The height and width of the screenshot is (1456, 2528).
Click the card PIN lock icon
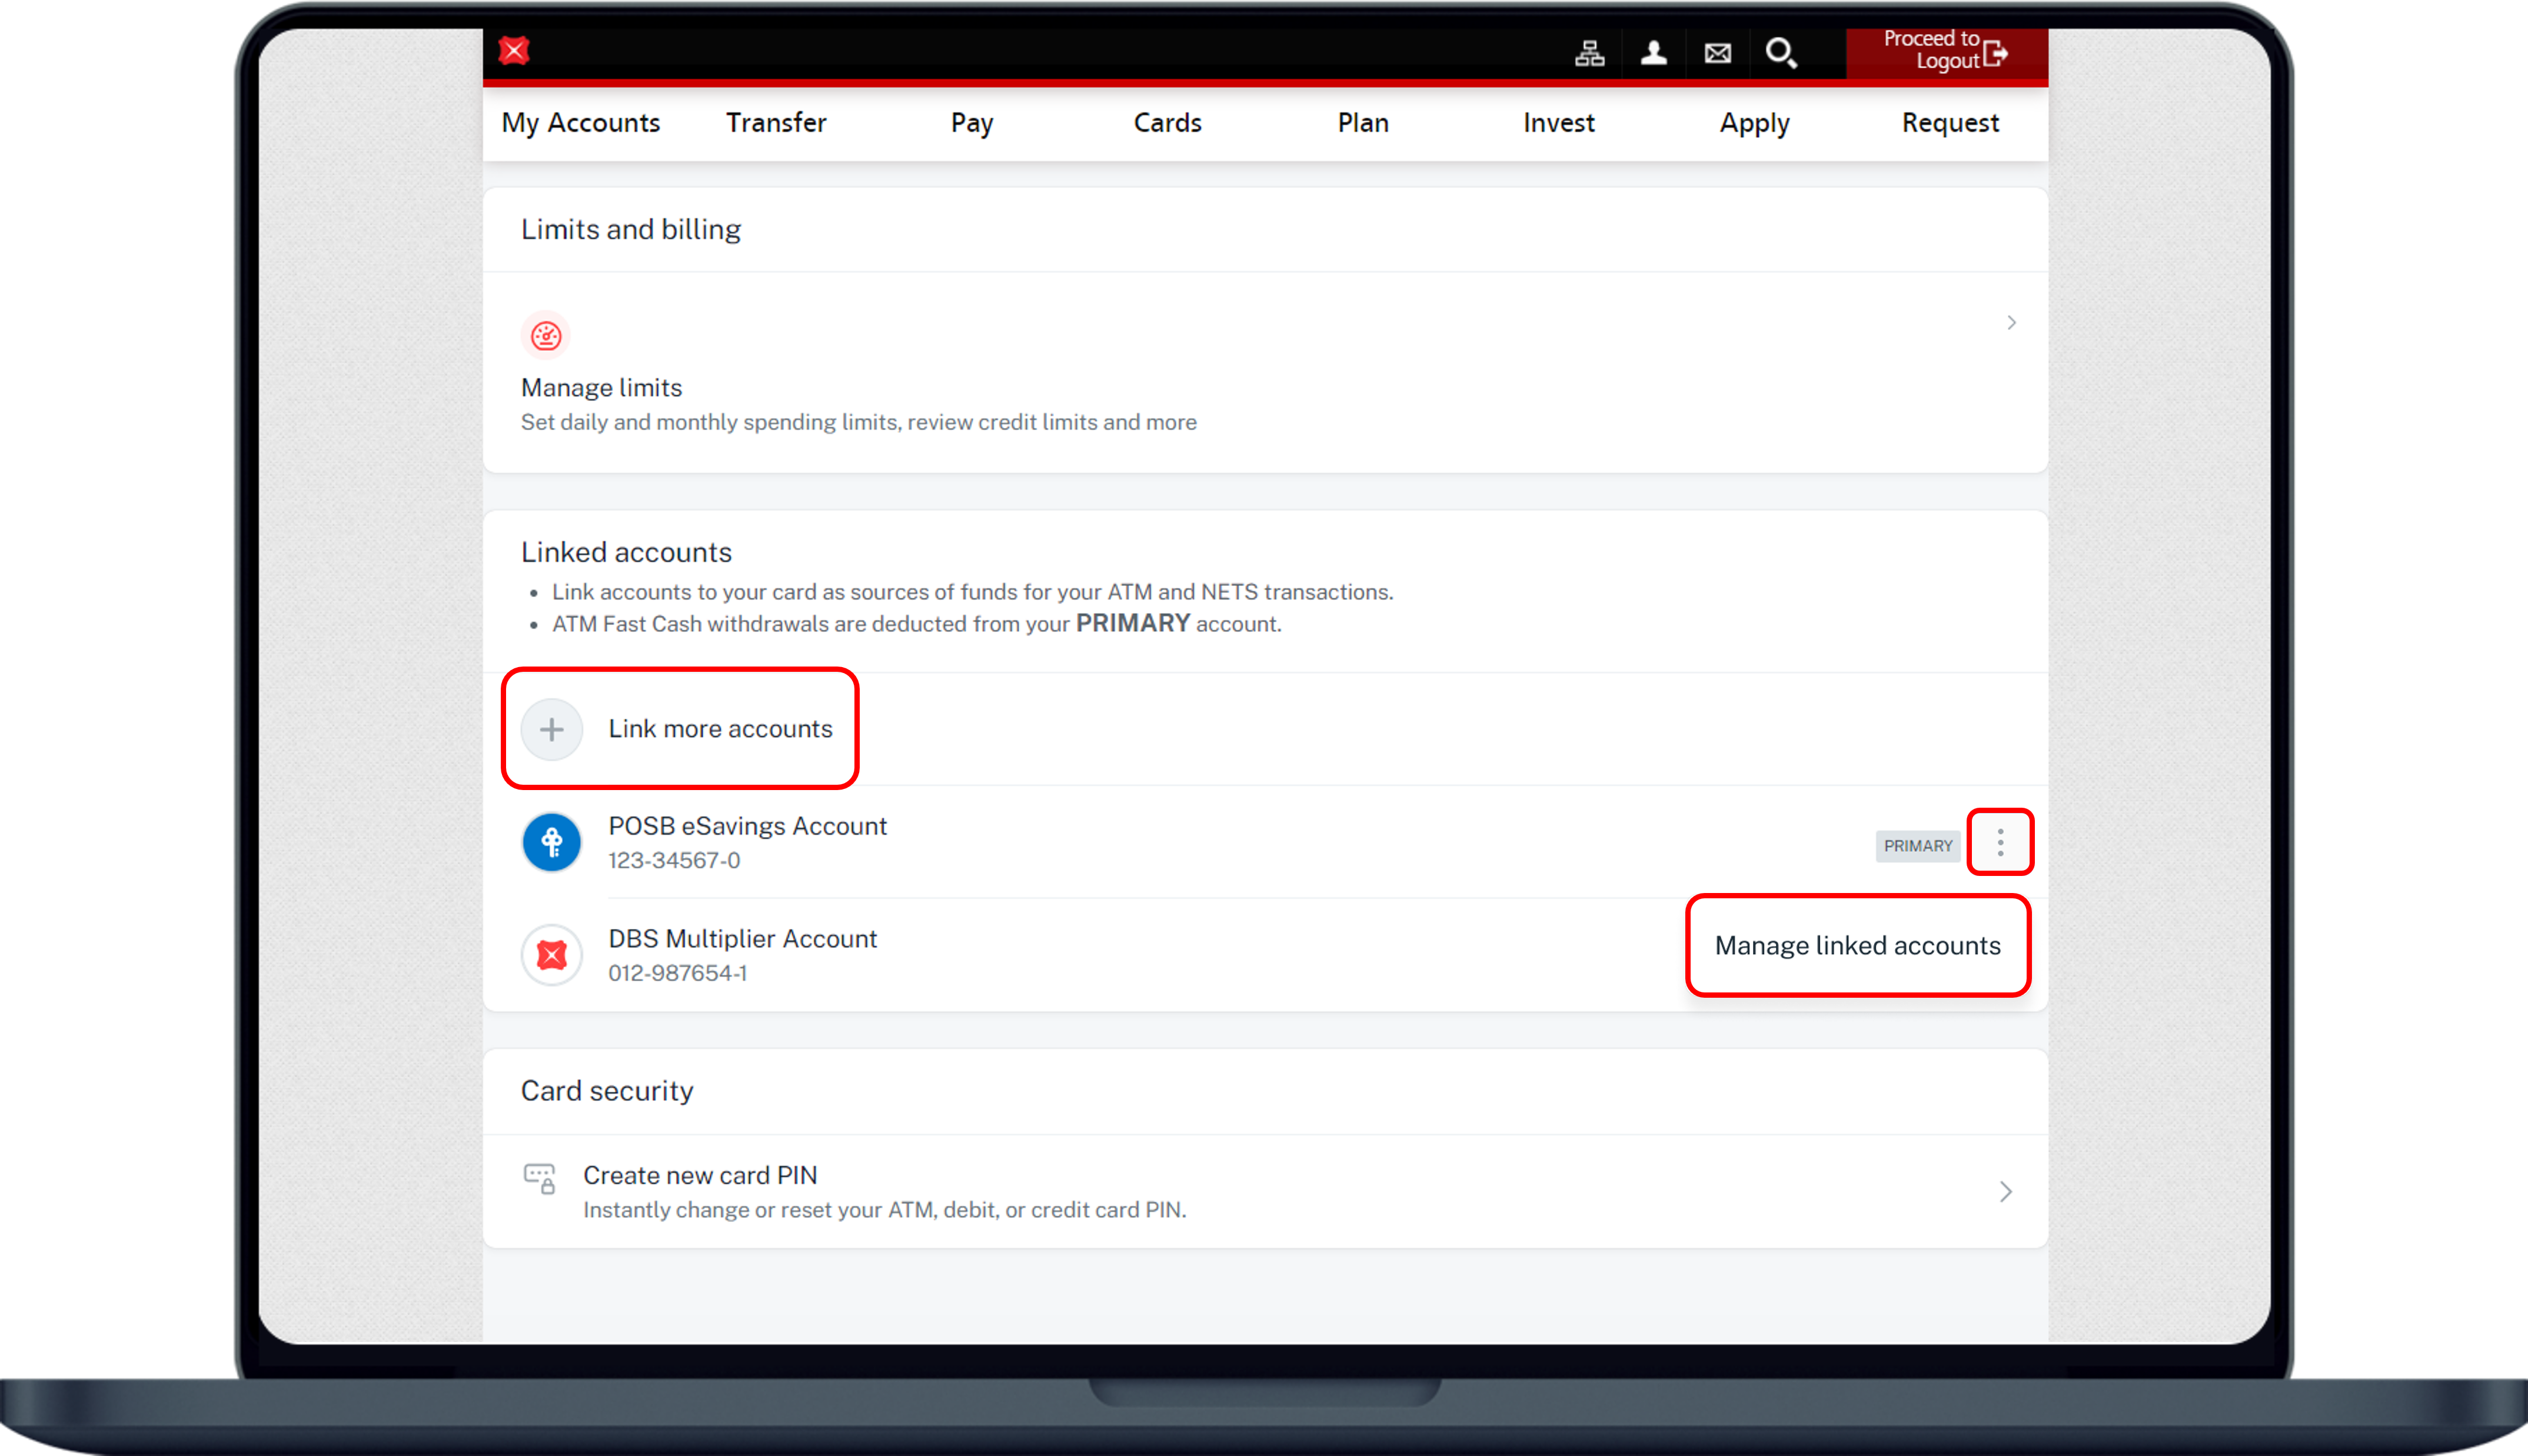coord(540,1179)
